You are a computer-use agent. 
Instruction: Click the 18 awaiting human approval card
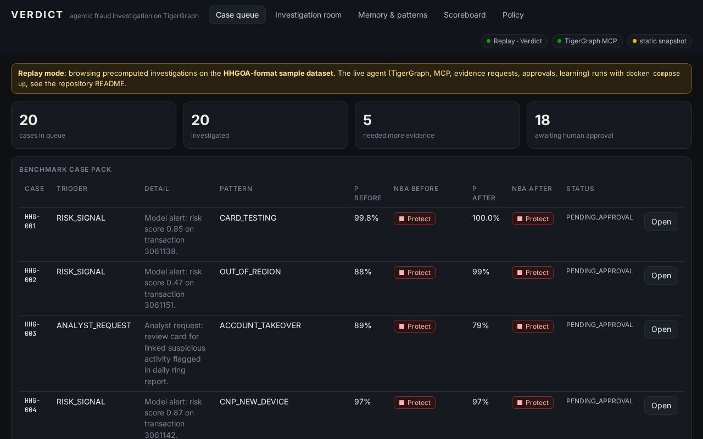(x=609, y=125)
